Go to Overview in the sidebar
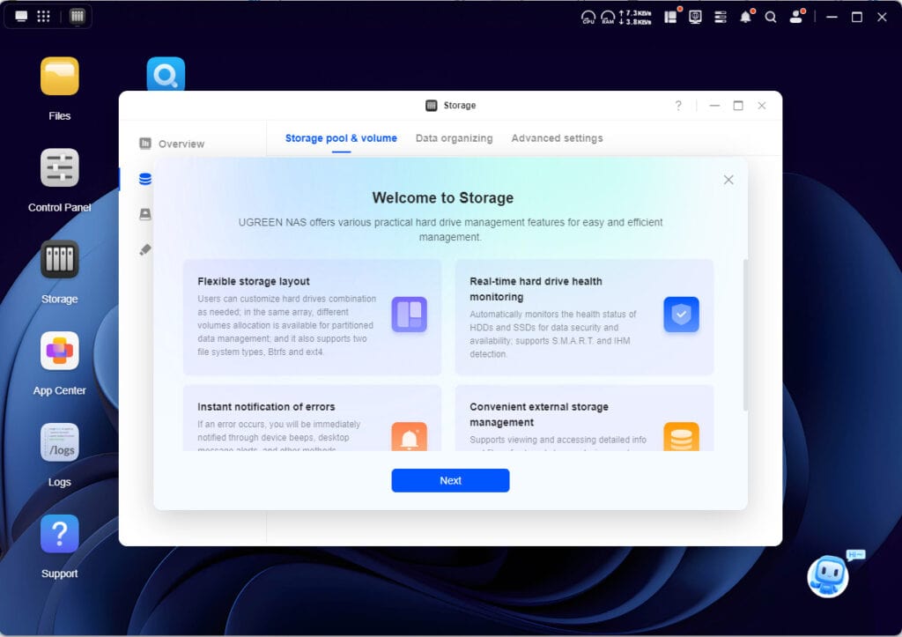The height and width of the screenshot is (637, 902). click(181, 144)
